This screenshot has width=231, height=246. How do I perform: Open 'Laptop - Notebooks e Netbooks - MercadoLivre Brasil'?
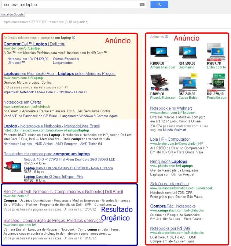(x=52, y=126)
